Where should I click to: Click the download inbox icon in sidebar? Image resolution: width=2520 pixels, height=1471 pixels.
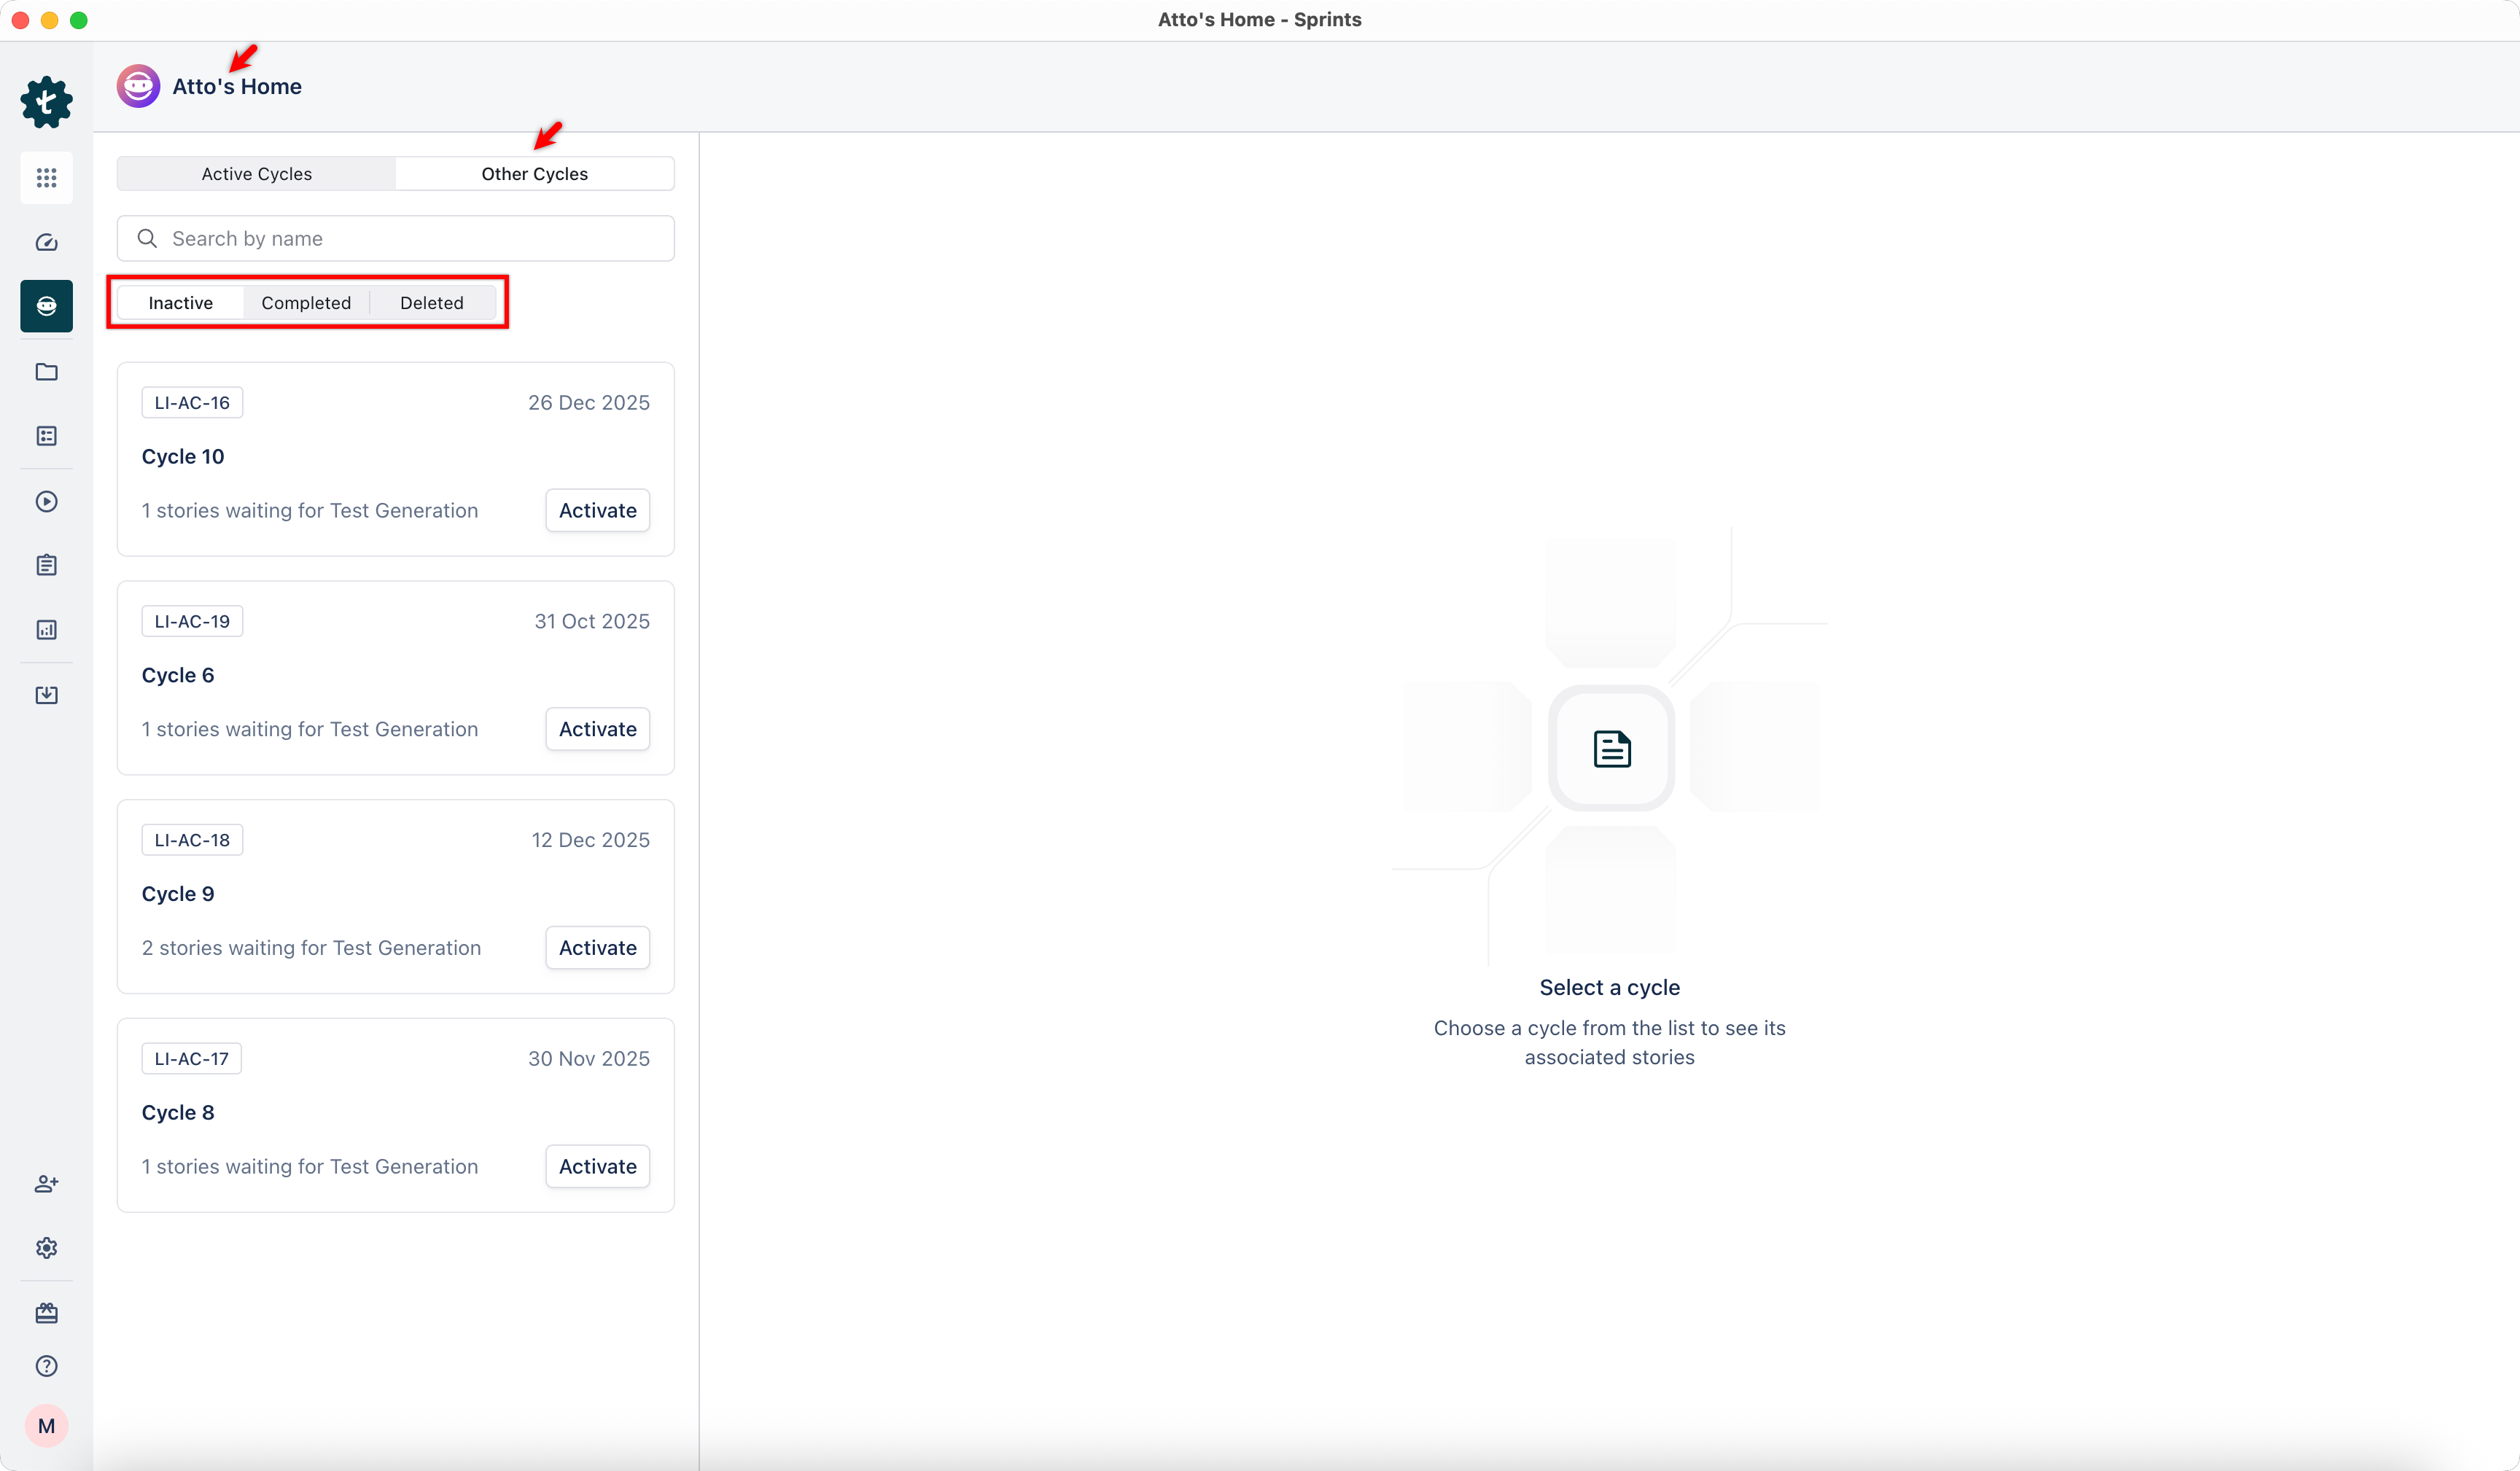pyautogui.click(x=46, y=695)
